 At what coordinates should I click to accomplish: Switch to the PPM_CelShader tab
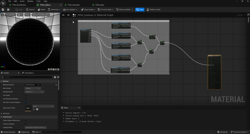(x=73, y=5)
